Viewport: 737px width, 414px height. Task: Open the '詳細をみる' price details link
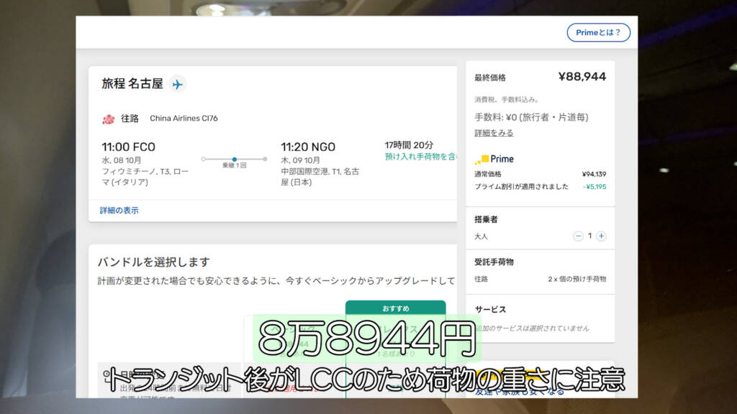[494, 133]
